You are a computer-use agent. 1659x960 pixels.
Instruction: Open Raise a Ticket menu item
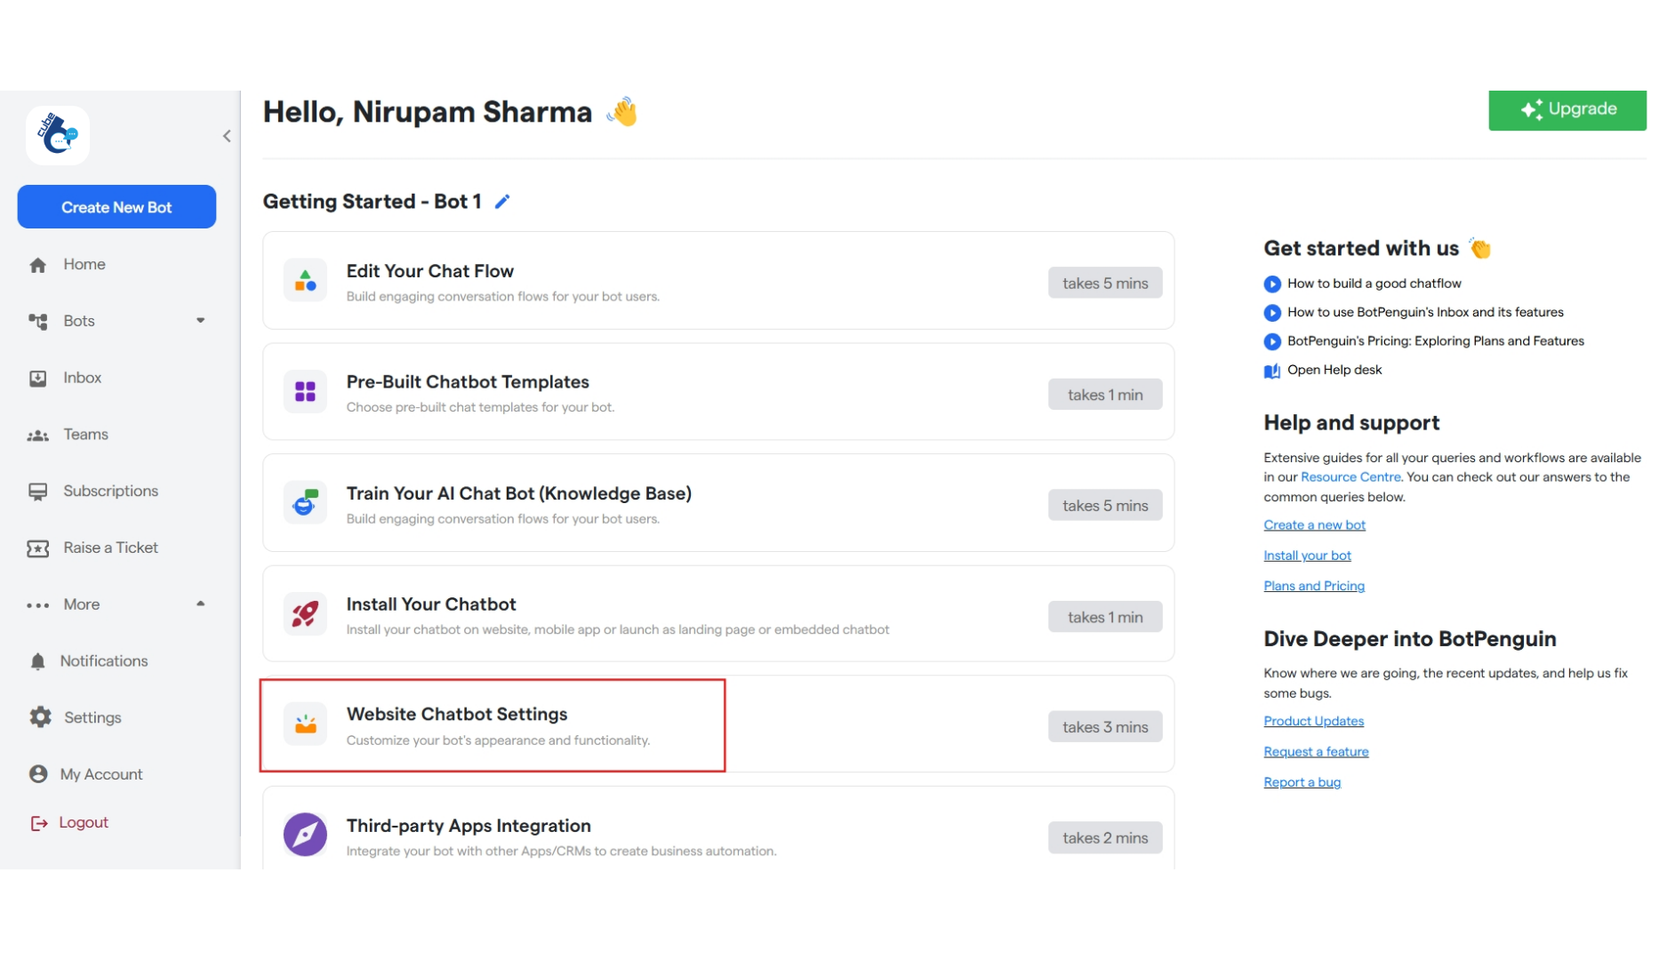[111, 548]
